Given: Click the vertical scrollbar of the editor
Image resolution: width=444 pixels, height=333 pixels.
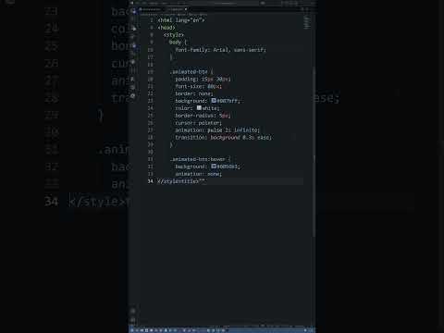Looking at the screenshot, I should (x=314, y=151).
